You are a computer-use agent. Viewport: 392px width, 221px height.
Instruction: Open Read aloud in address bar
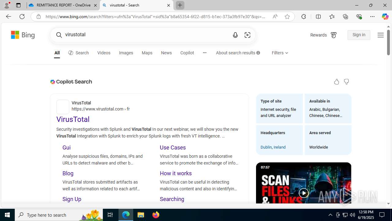tap(275, 17)
